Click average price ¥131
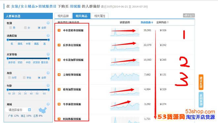 (163, 75)
